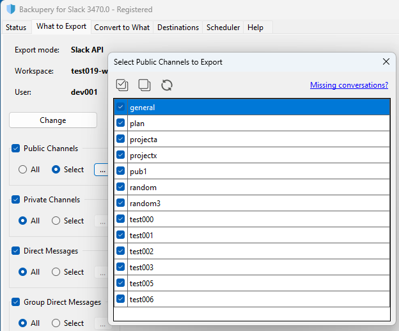This screenshot has height=331, width=399.
Task: Switch to the Status tab
Action: click(16, 28)
